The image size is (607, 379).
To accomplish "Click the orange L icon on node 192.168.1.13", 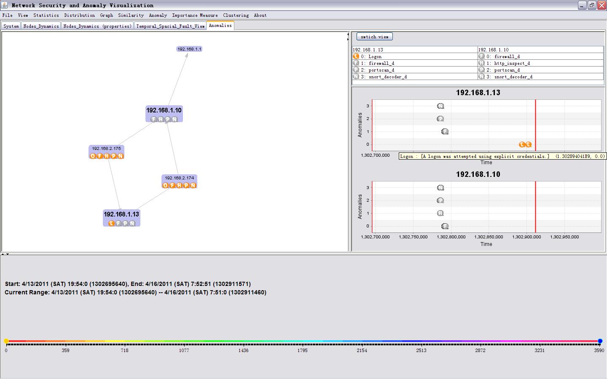I will (x=111, y=223).
